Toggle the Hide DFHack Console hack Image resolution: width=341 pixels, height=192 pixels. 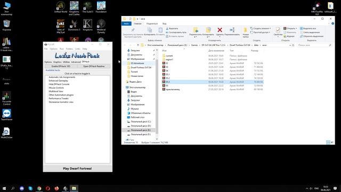point(59,84)
